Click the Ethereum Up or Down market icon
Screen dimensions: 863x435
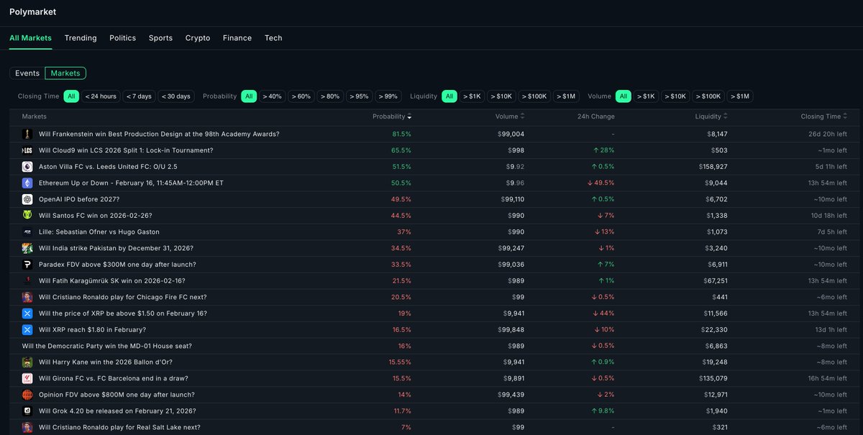(27, 183)
